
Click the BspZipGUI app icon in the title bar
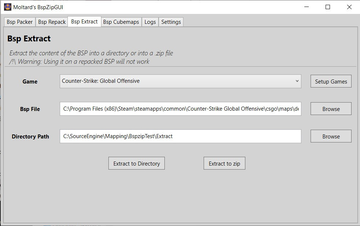coord(7,7)
